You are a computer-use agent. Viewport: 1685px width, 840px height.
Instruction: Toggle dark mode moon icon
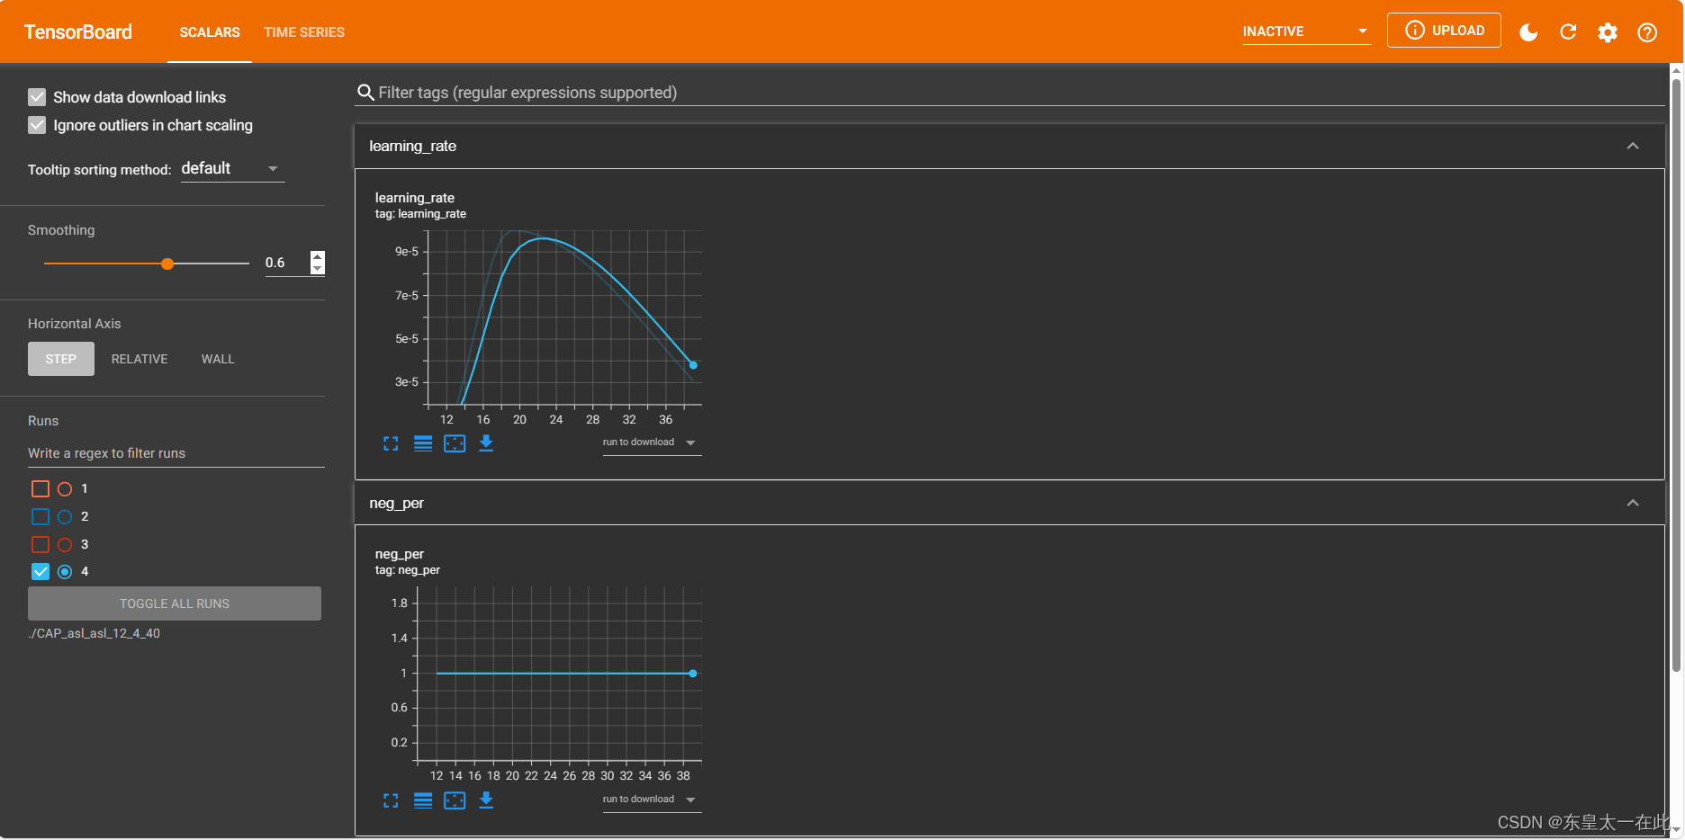click(1528, 32)
